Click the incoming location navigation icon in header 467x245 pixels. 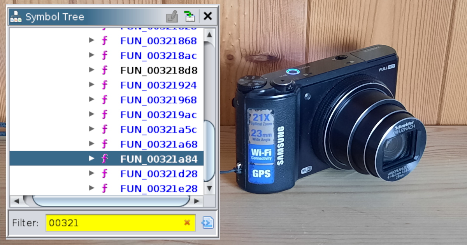[x=190, y=16]
